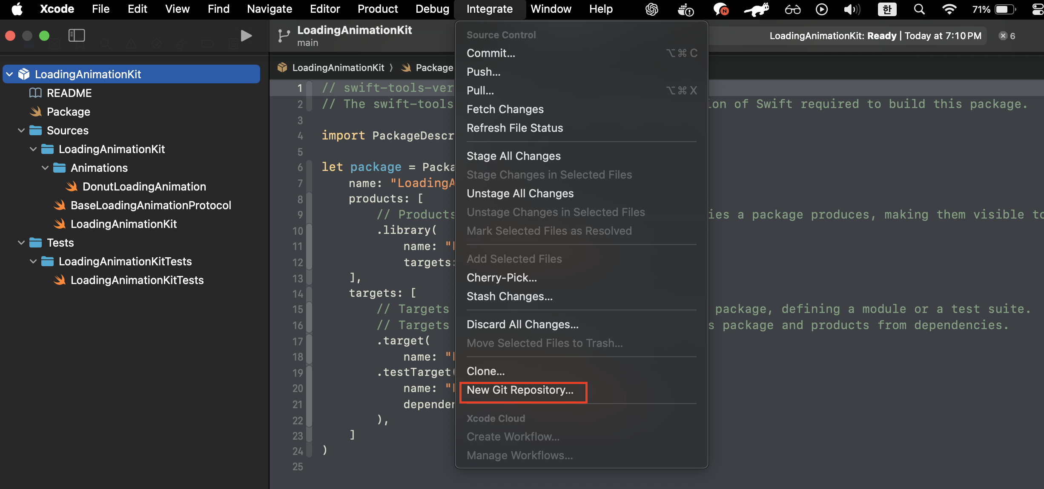
Task: Click the volume status icon
Action: (x=852, y=9)
